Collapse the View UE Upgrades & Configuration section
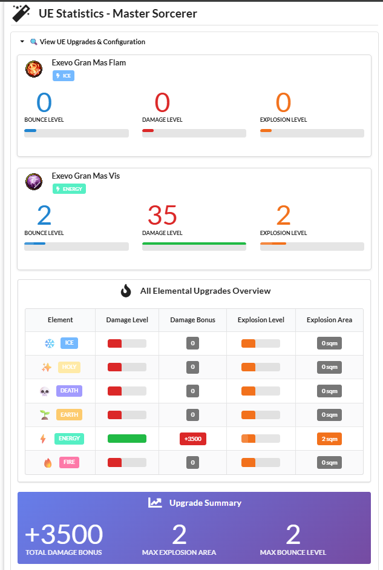Viewport: 383px width, 570px height. click(x=22, y=41)
